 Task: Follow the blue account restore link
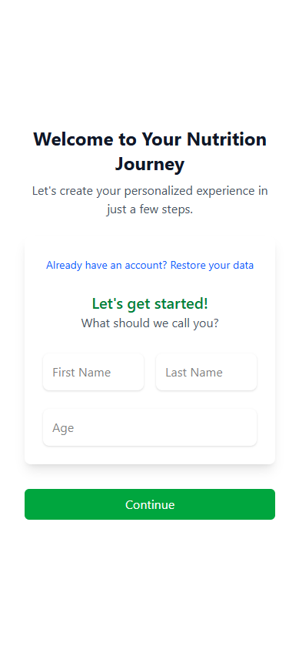(x=150, y=265)
